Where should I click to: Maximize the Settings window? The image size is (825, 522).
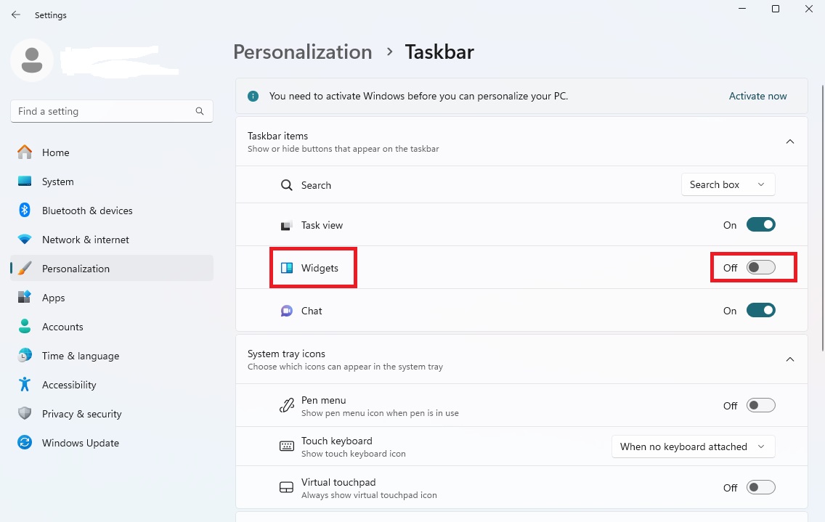click(775, 9)
